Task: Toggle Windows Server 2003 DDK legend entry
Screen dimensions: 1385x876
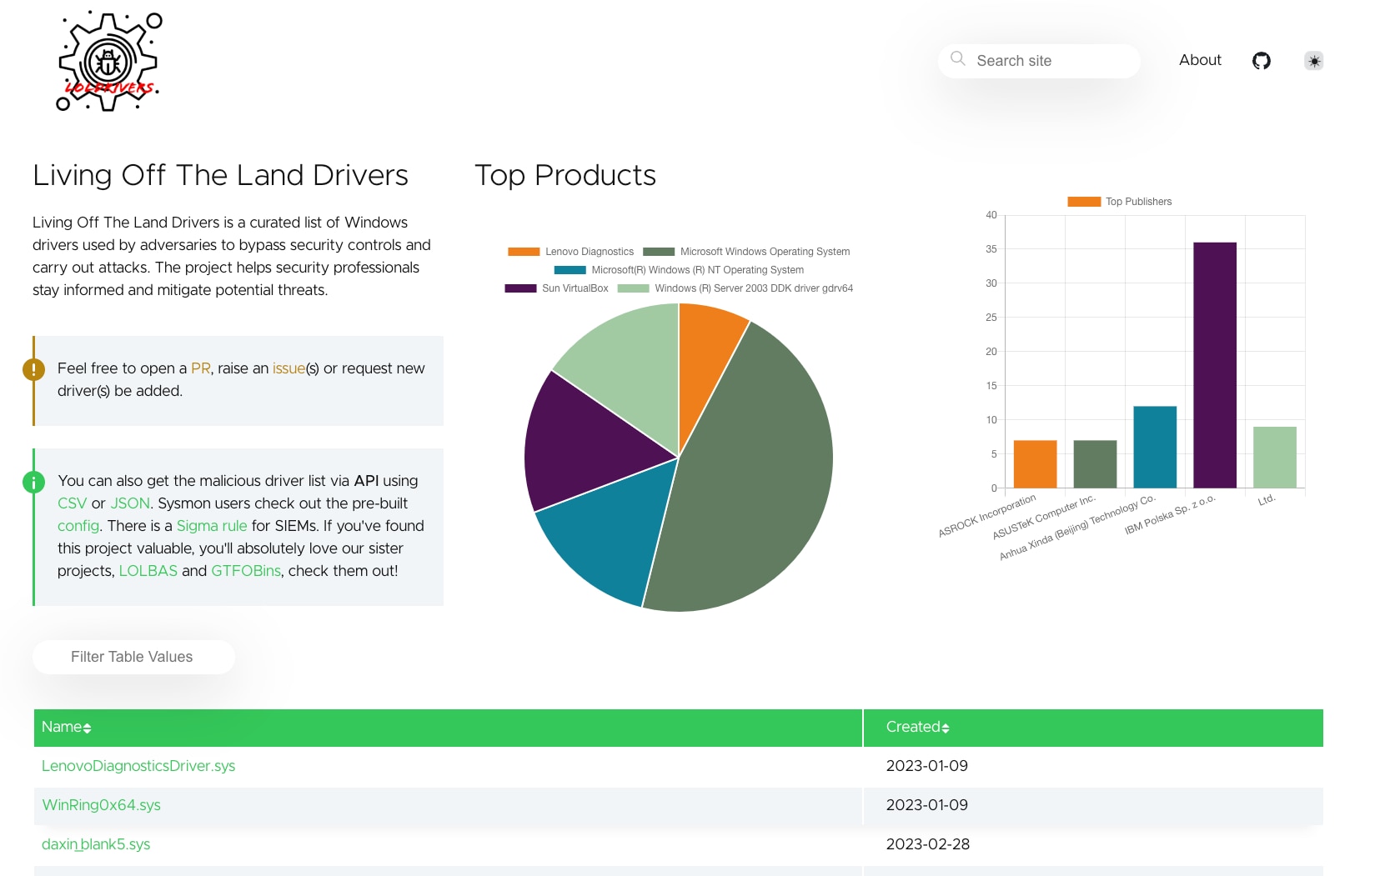Action: click(735, 288)
